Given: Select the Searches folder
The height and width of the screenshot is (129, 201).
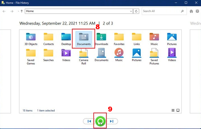Looking at the screenshot, I should coord(48,55).
